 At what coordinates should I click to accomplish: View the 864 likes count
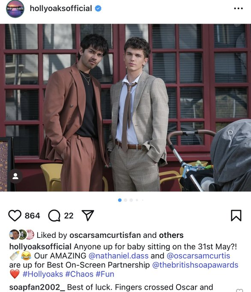32,216
